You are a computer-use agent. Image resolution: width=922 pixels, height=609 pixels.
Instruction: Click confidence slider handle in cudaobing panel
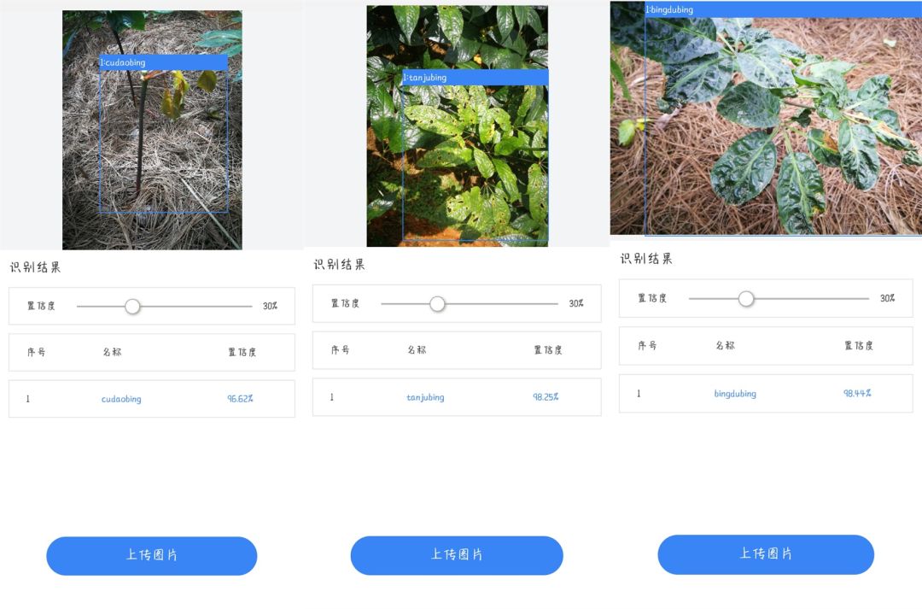coord(132,306)
